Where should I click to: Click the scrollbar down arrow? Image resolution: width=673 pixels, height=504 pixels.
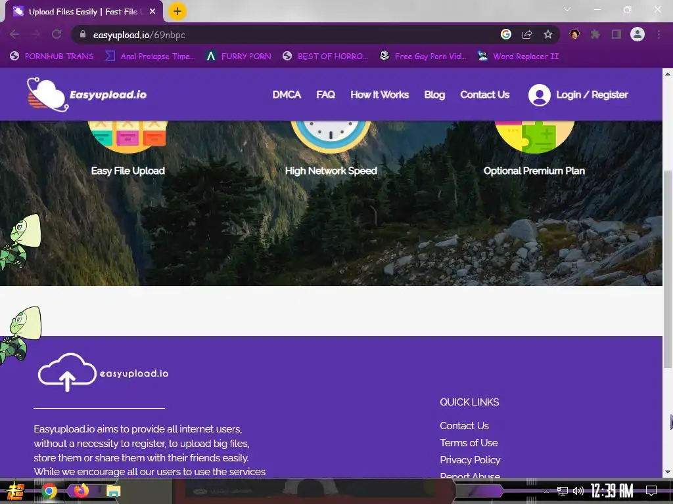pyautogui.click(x=668, y=472)
